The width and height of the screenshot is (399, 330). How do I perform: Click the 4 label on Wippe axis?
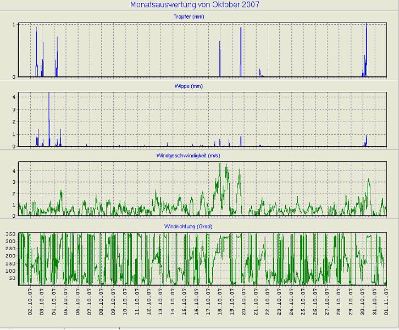[14, 97]
